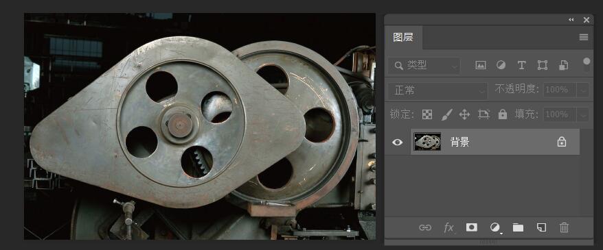Filter layers by pixel layer icon
This screenshot has height=250, width=603.
(481, 65)
